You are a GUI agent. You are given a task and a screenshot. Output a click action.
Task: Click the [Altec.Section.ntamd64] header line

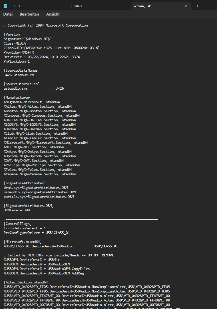[x=27, y=282]
